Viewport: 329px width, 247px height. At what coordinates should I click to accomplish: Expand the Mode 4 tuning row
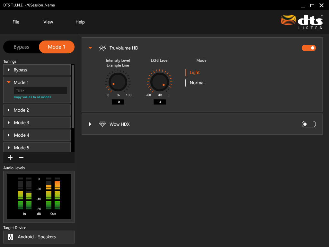pos(9,135)
